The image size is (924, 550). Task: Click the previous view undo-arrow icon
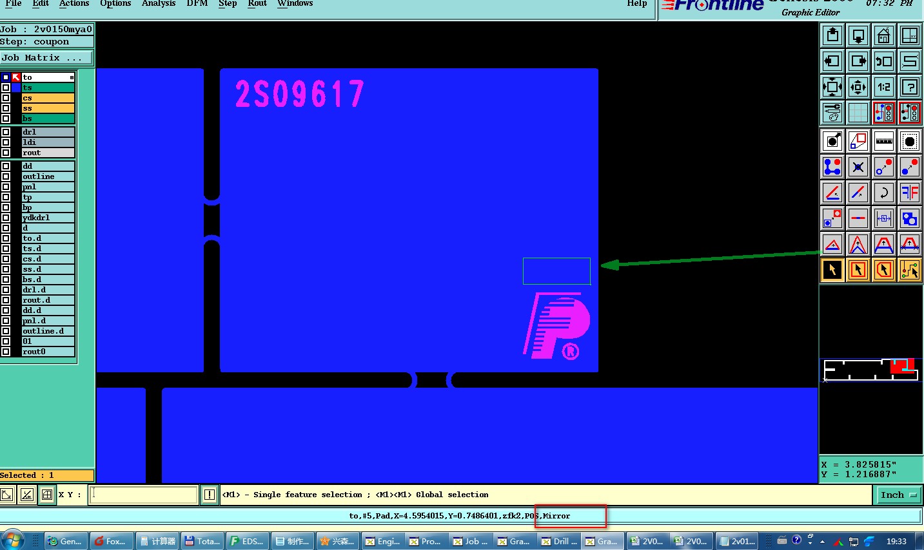884,61
